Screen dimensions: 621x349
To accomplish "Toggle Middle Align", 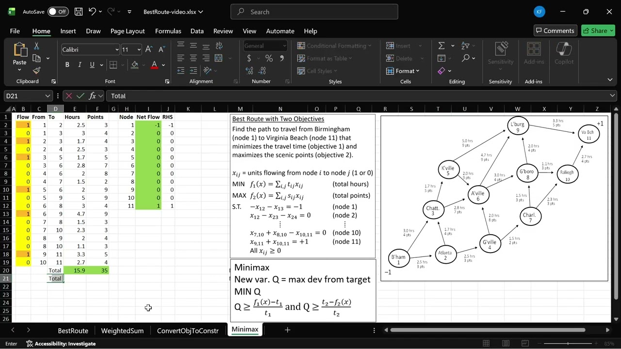I will (x=193, y=46).
